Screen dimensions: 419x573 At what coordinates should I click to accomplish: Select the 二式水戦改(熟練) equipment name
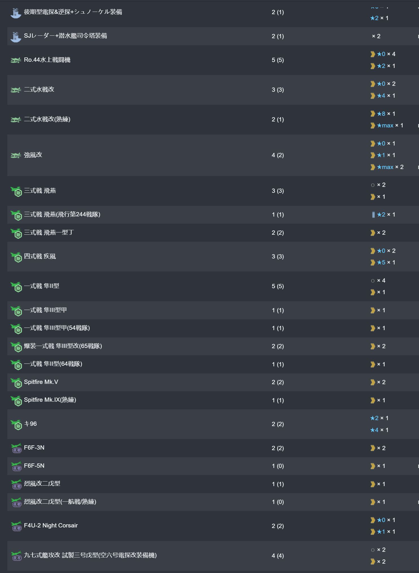coord(47,119)
